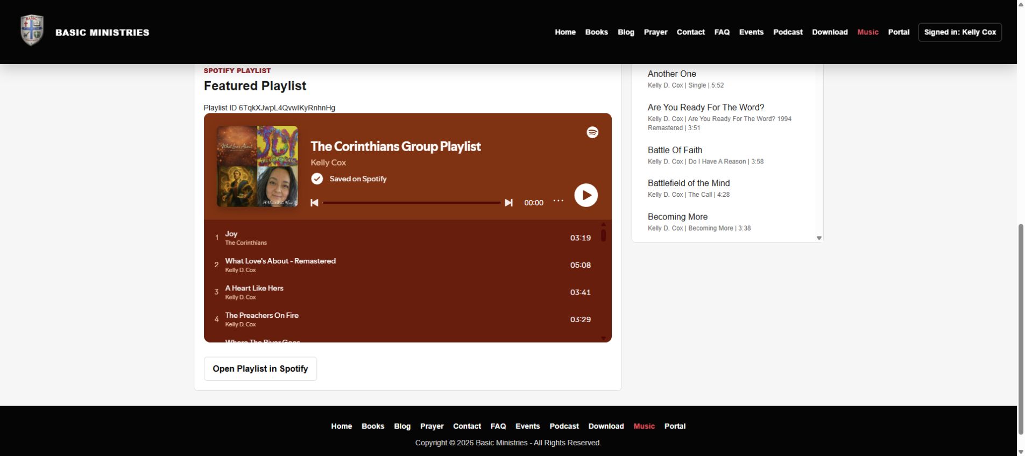The height and width of the screenshot is (456, 1025).
Task: Choose Battle Of Faith in song list
Action: click(x=675, y=150)
